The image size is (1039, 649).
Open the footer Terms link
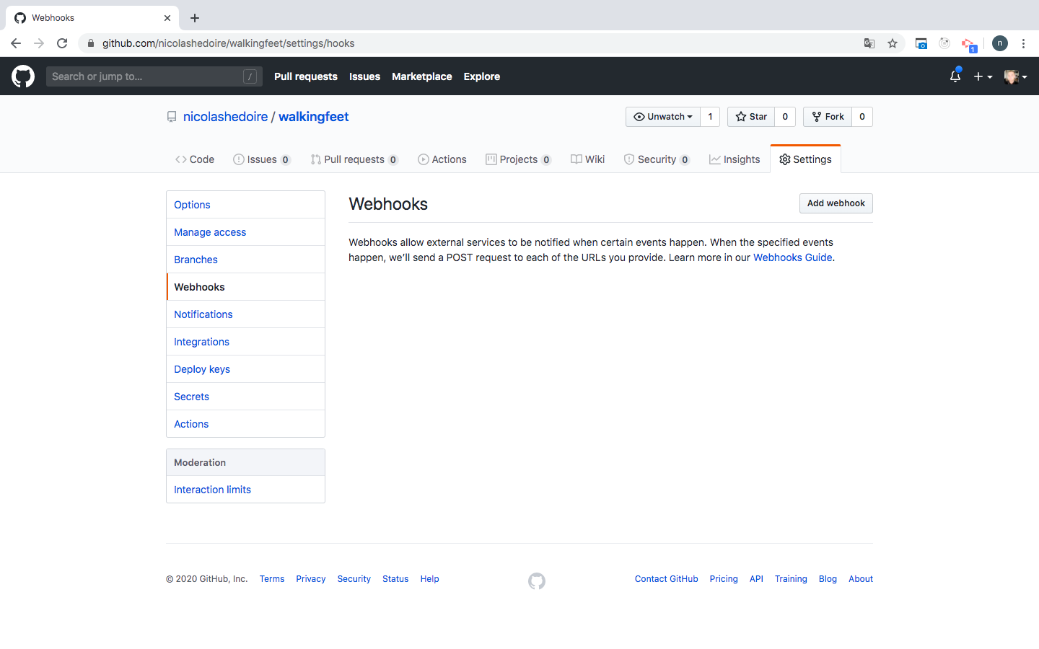272,579
